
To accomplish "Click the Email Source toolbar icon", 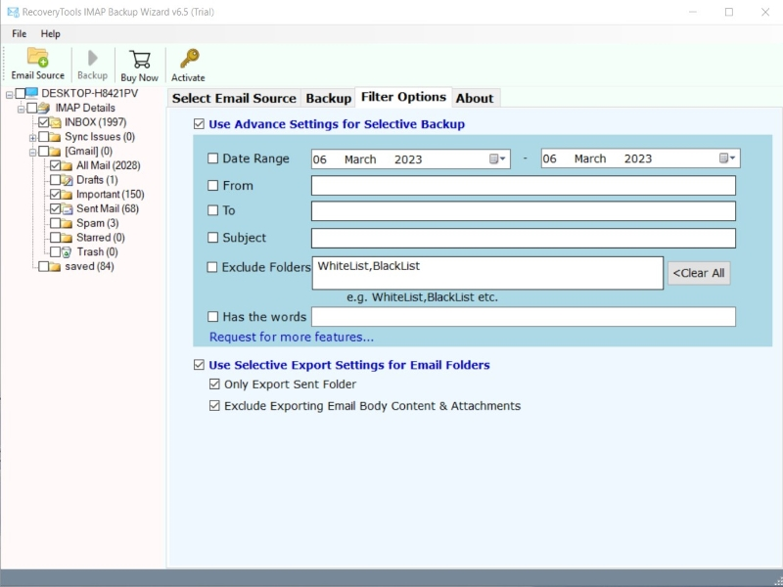I will [x=37, y=58].
